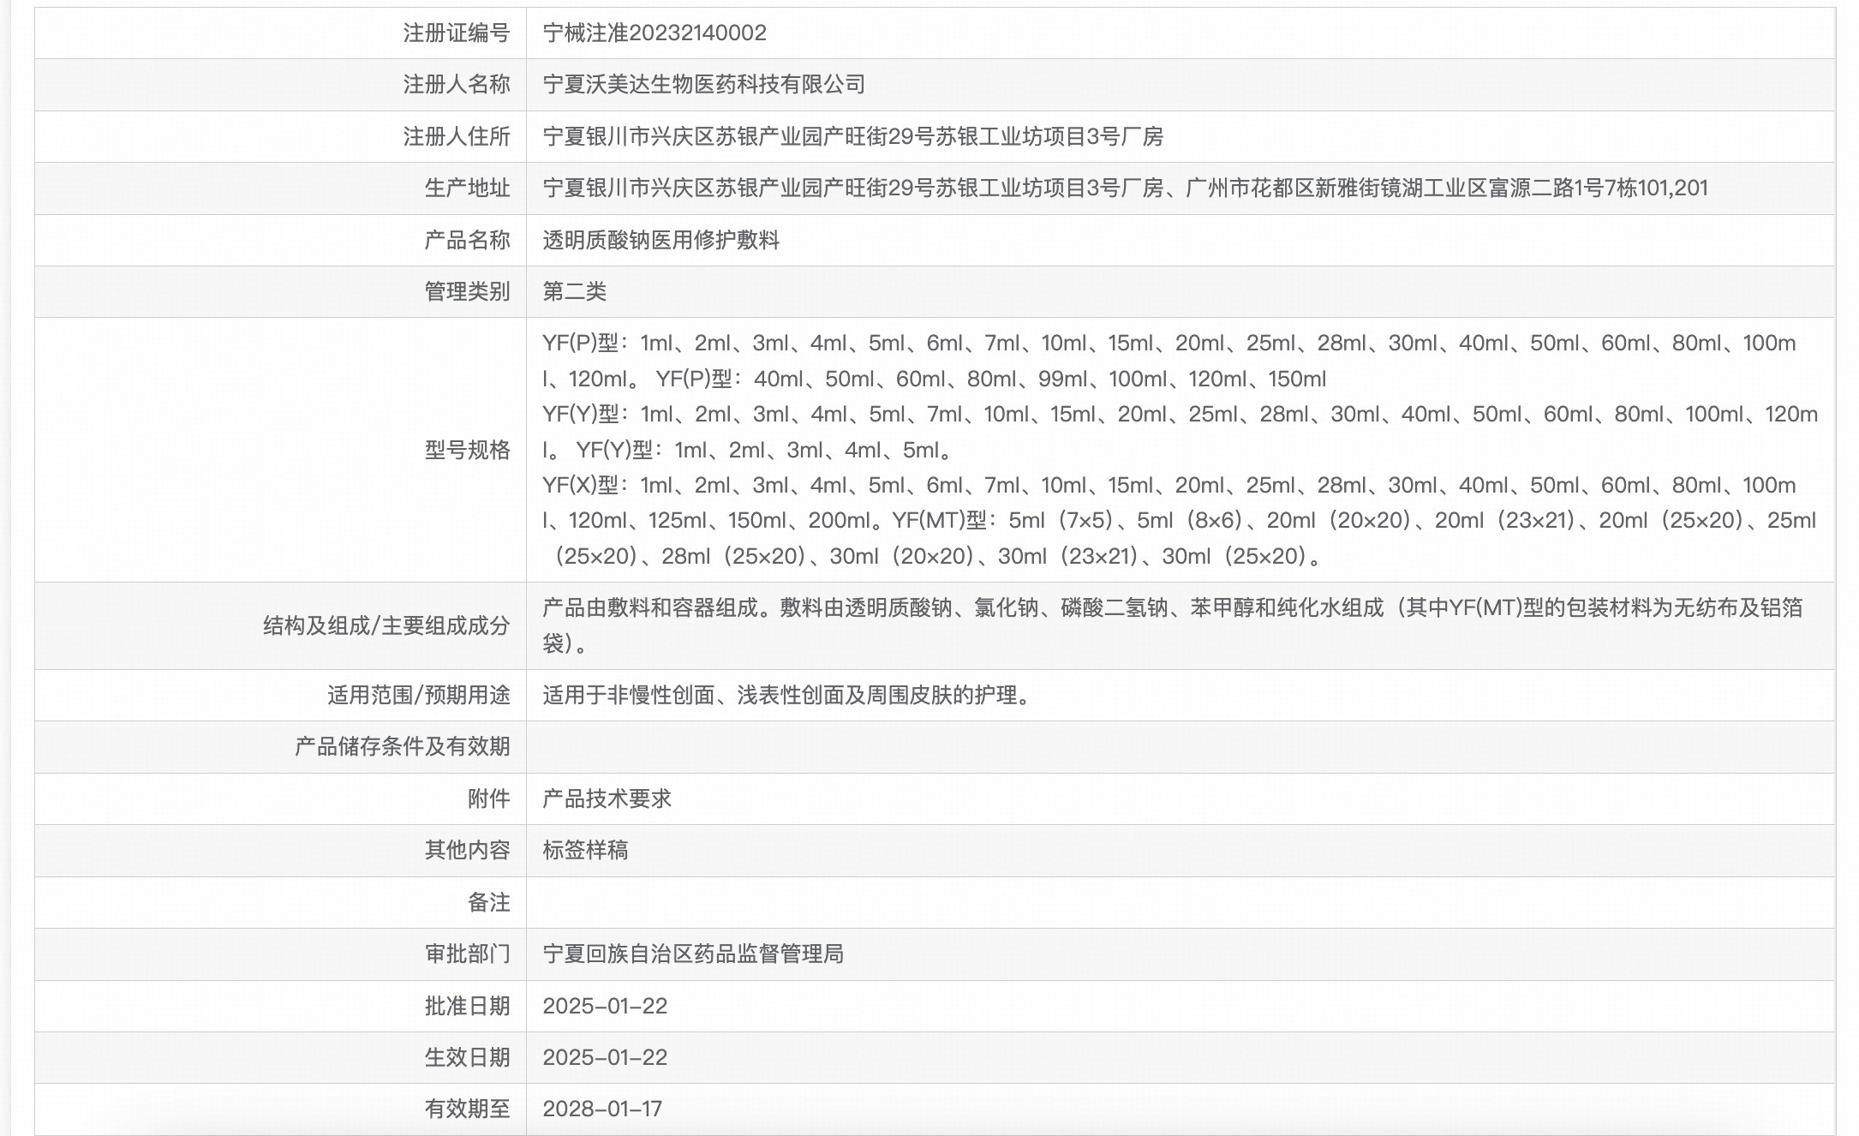Click the 适用范围 usage description text
Viewport: 1859px width, 1136px height.
[x=788, y=695]
